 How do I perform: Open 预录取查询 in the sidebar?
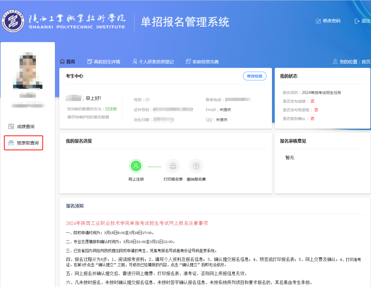27,143
